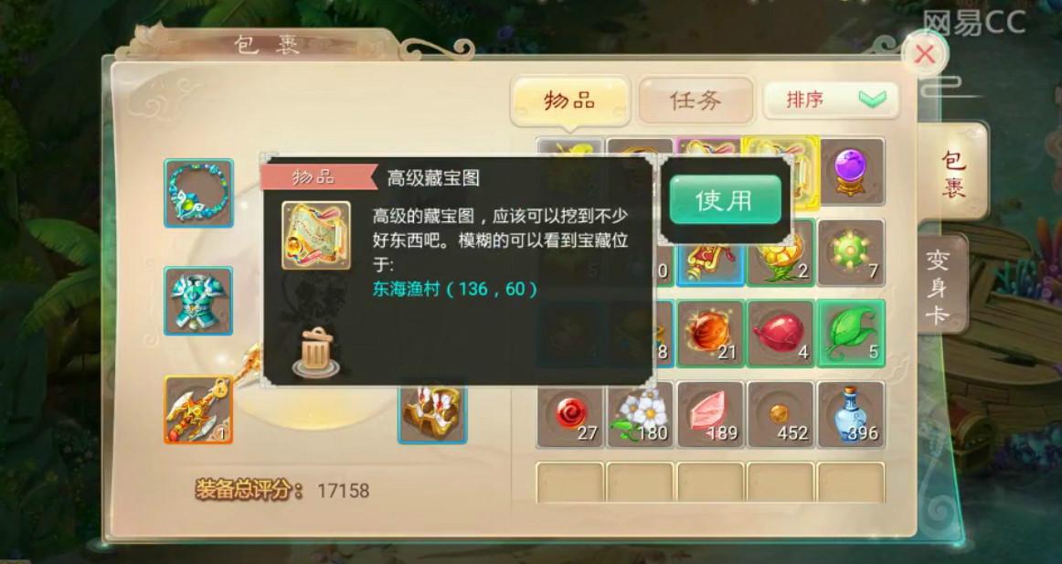Select the pink crystal item with 189
The height and width of the screenshot is (564, 1062).
click(710, 414)
